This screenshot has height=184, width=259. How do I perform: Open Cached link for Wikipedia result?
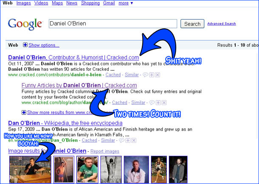pos(89,140)
